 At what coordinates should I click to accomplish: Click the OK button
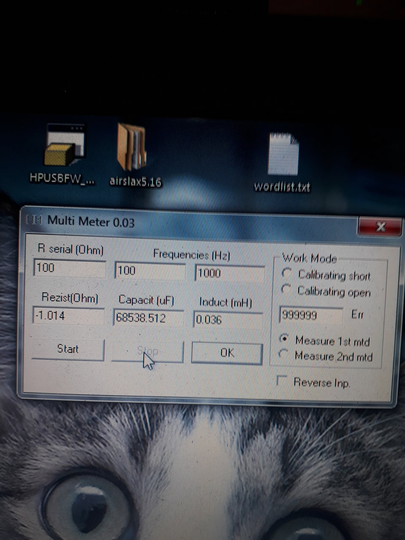point(227,353)
